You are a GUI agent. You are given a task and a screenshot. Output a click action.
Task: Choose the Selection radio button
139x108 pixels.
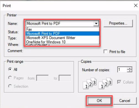10,86
